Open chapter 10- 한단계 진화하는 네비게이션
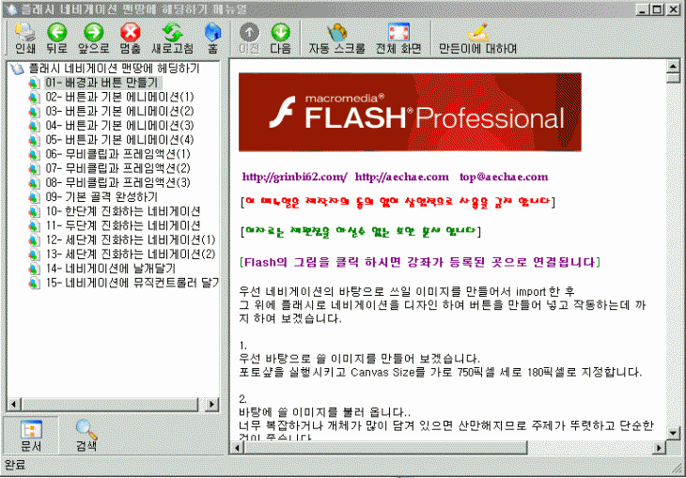The width and height of the screenshot is (686, 478). [x=123, y=211]
